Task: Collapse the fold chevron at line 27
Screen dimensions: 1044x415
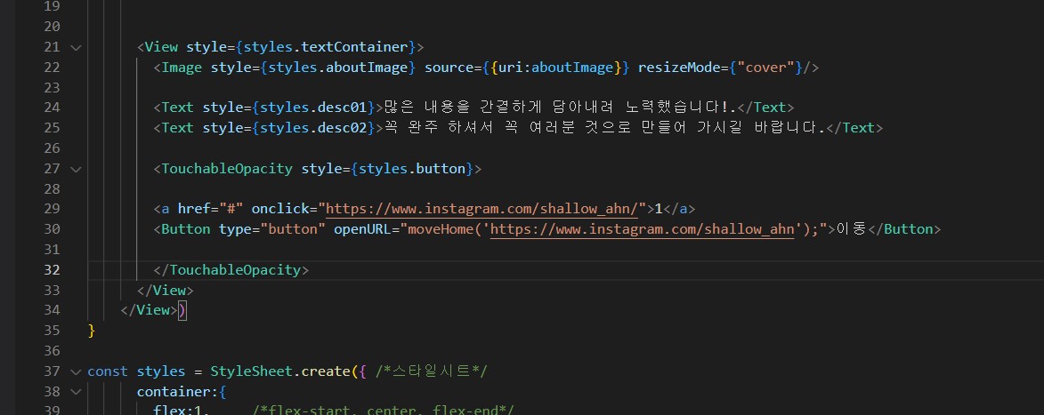Action: click(x=76, y=169)
